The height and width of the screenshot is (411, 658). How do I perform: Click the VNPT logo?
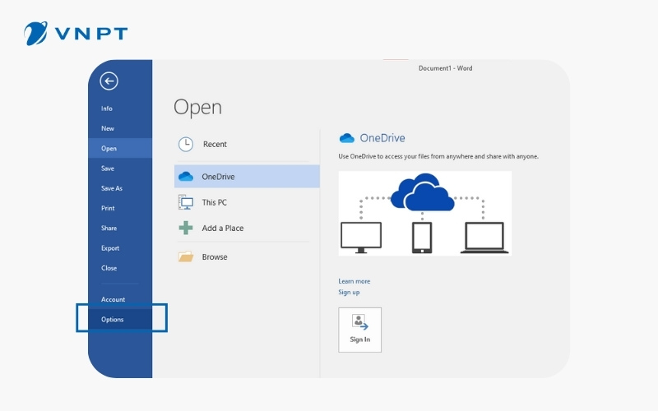76,34
